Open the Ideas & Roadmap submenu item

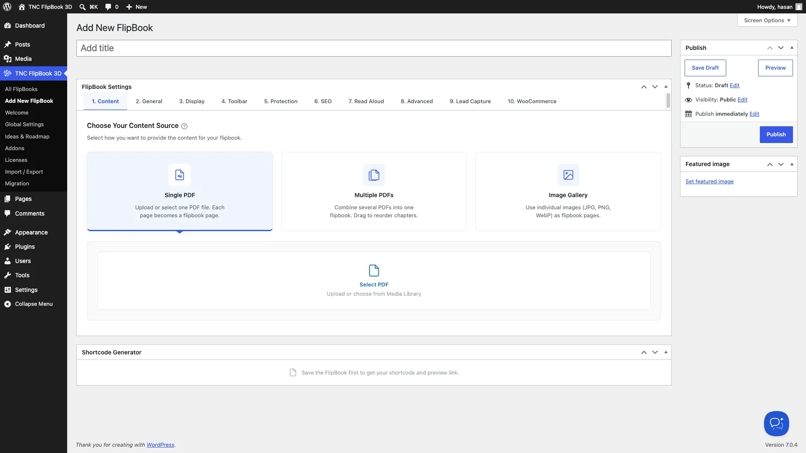point(27,137)
